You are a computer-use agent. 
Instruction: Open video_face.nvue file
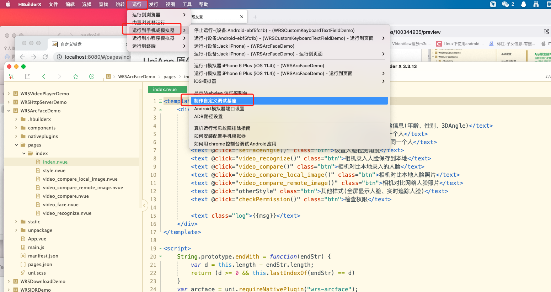pos(60,205)
